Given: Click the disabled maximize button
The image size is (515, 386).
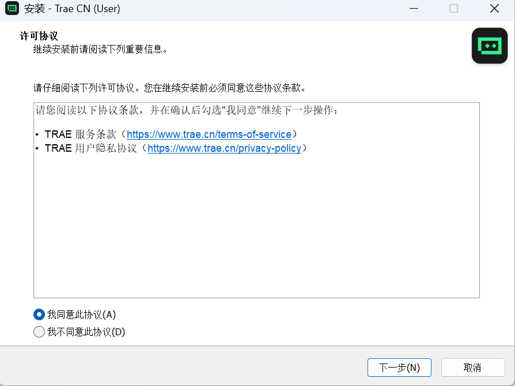Looking at the screenshot, I should coord(453,8).
